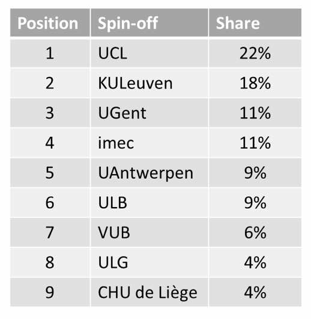
Task: Click position number 5 cell
Action: (50, 173)
